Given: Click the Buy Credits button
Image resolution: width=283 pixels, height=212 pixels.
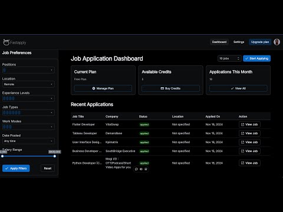Looking at the screenshot, I should click(170, 88).
